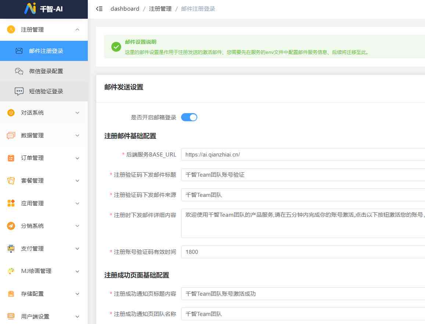
Task: Focus the 注册成功通知页标题内容 input
Action: pos(303,294)
